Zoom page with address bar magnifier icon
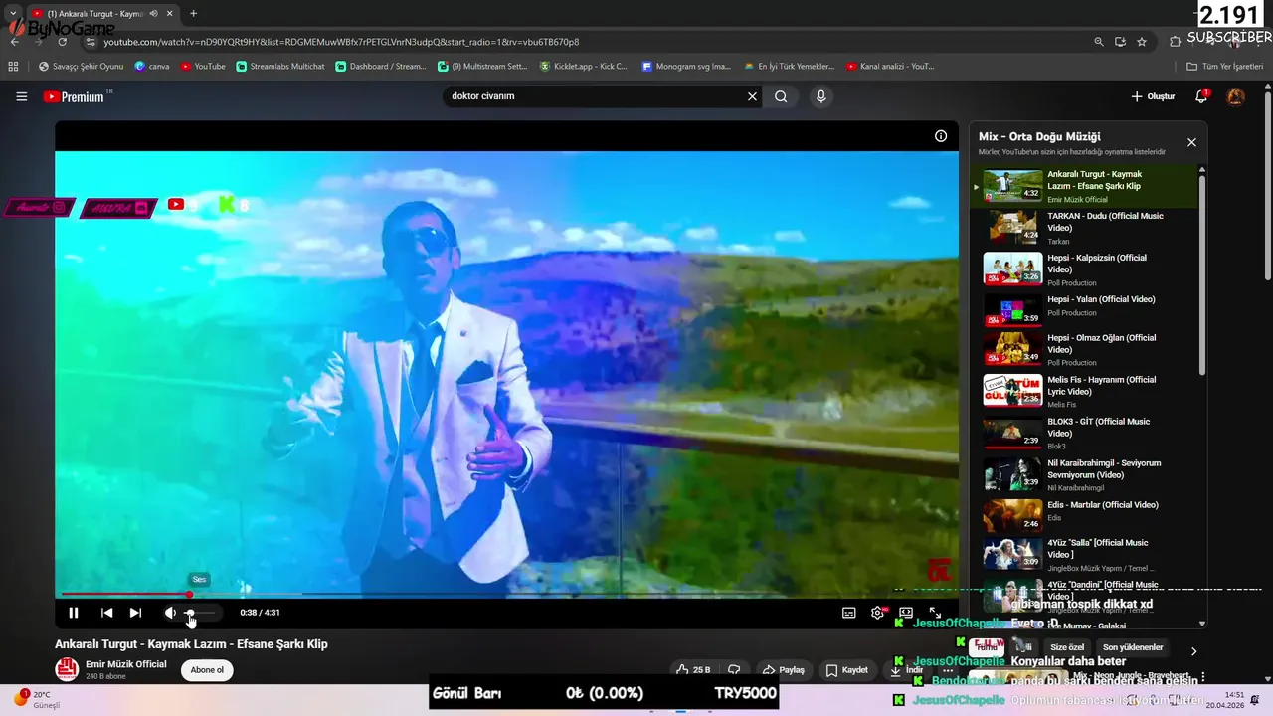1273x716 pixels. pyautogui.click(x=1098, y=42)
